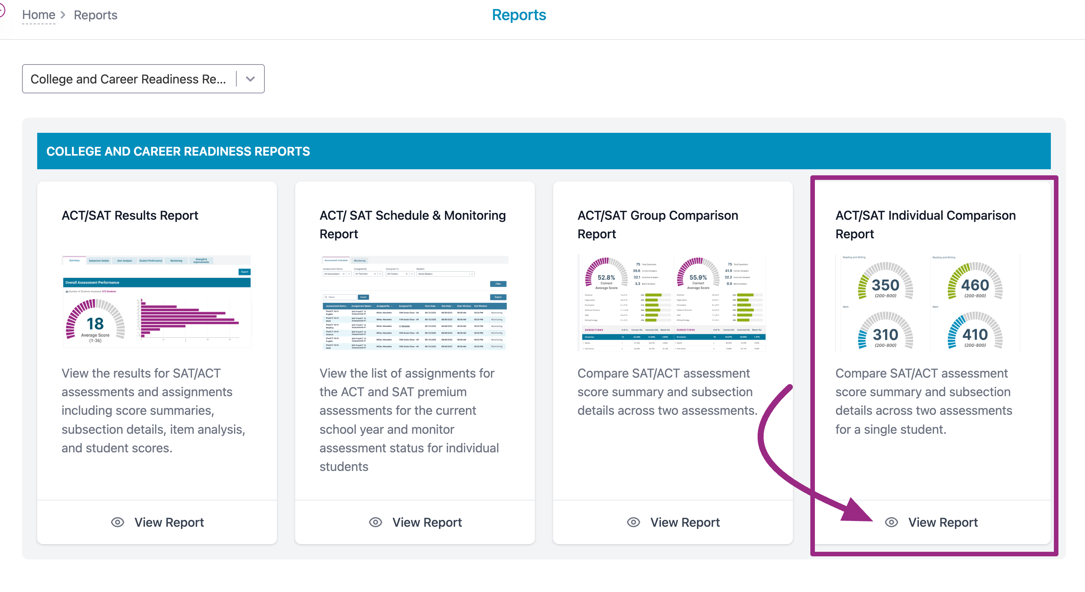Open ACT/SAT Results Report preview thumbnail

click(x=157, y=302)
